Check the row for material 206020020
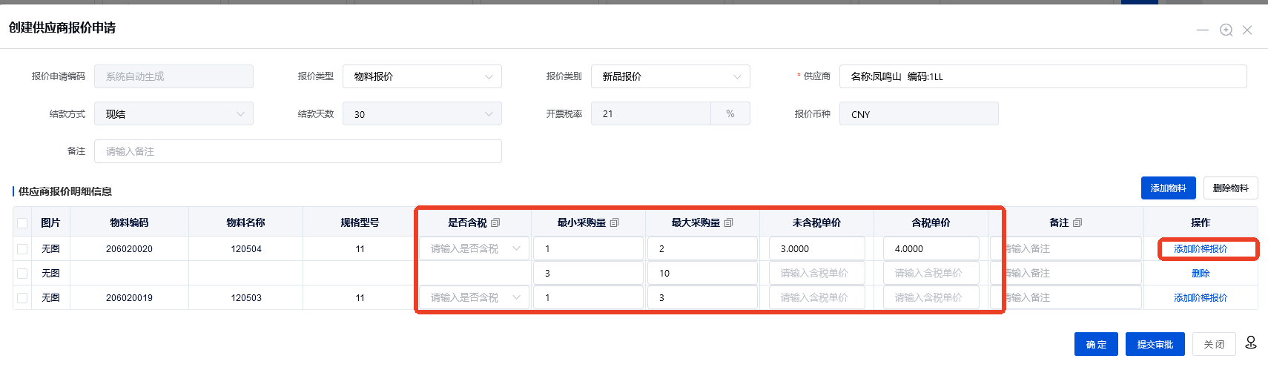This screenshot has height=370, width=1268. coord(22,249)
